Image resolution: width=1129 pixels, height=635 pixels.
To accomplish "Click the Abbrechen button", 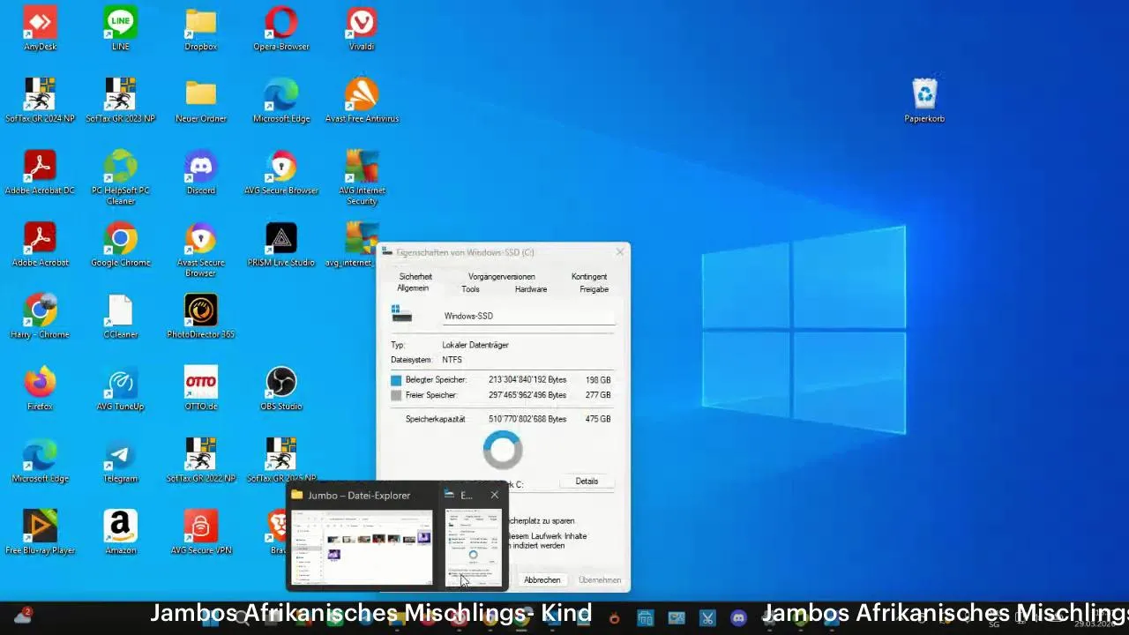I will pyautogui.click(x=542, y=579).
